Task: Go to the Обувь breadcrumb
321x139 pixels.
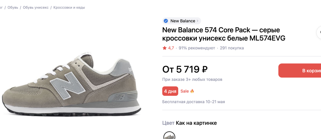Action: [x=13, y=8]
